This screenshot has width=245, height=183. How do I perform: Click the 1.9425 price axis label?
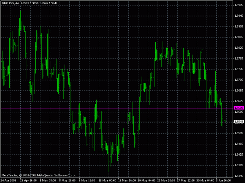[x=239, y=155]
